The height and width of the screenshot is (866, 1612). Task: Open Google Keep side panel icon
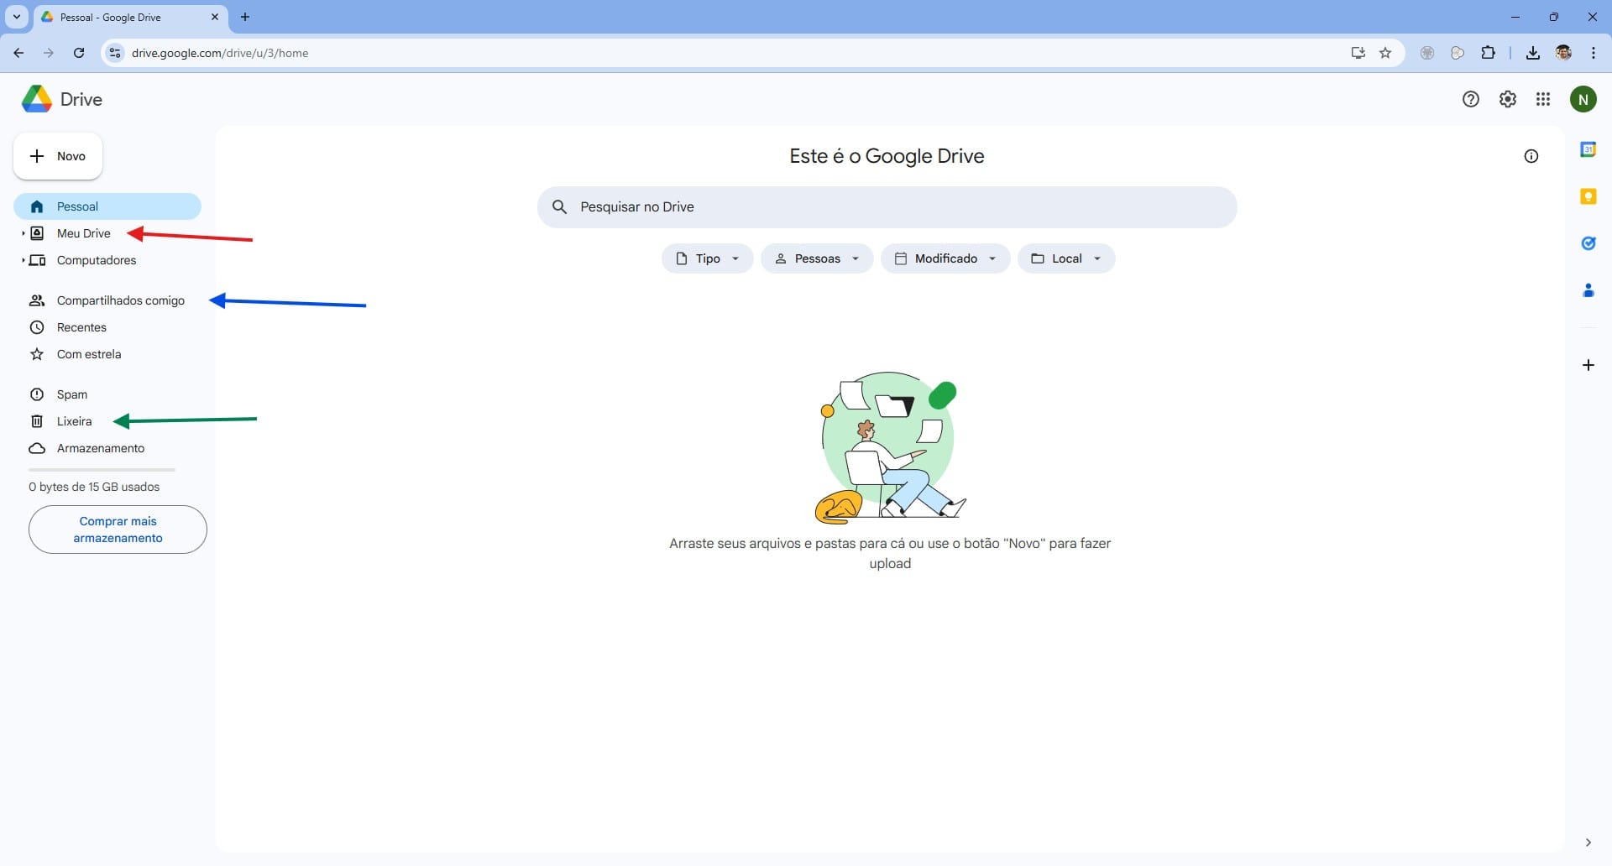click(x=1588, y=196)
